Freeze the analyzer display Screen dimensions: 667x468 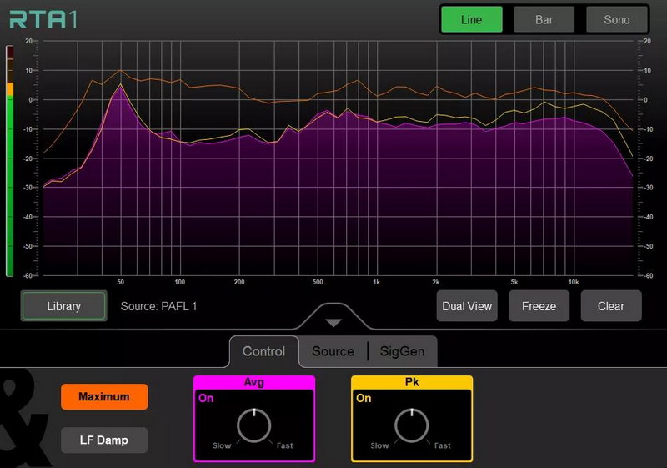[539, 306]
